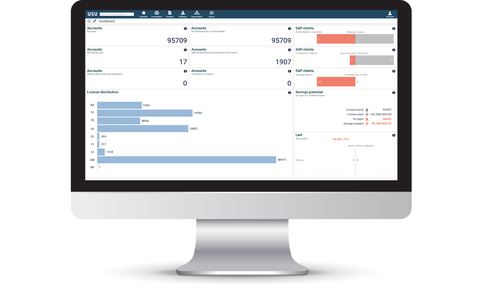Click the red Missing authorization bar
Screen dimensions: 482x287
(336, 39)
